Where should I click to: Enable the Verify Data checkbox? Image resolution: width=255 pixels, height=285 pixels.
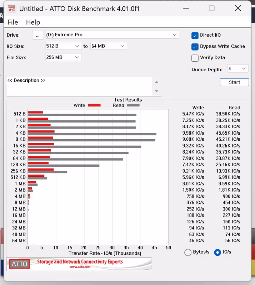(x=195, y=58)
